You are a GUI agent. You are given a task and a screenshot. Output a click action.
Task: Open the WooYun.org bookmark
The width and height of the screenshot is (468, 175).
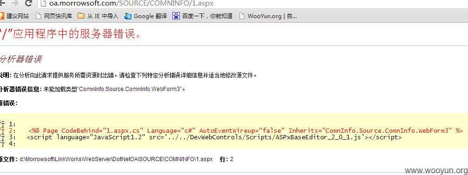tap(268, 16)
